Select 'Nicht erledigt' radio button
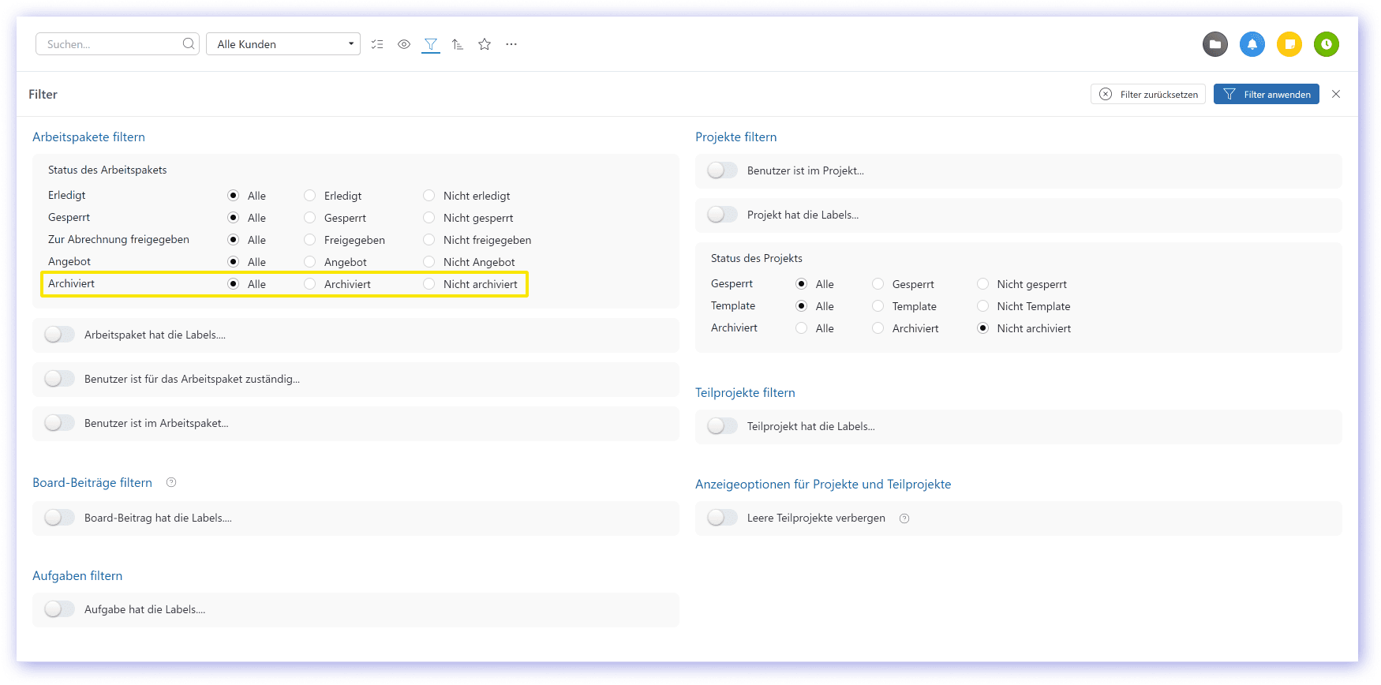Viewport: 1381px width, 685px height. [429, 196]
